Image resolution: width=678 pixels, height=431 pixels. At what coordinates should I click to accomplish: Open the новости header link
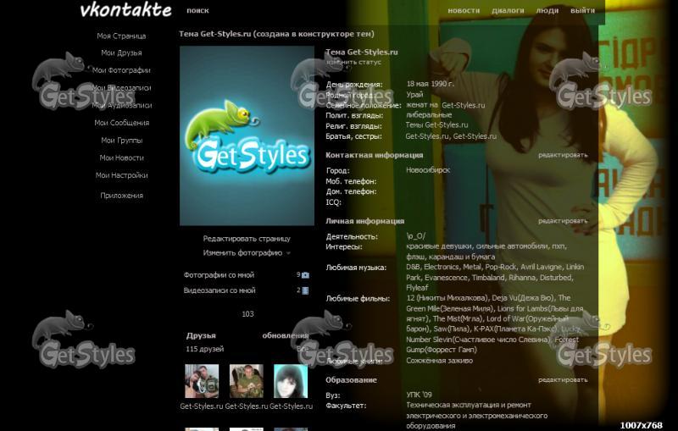[x=463, y=11]
